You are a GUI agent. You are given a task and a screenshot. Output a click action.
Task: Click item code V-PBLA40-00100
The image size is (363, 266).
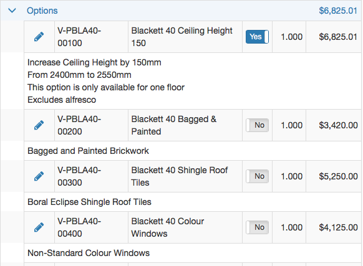(x=79, y=37)
